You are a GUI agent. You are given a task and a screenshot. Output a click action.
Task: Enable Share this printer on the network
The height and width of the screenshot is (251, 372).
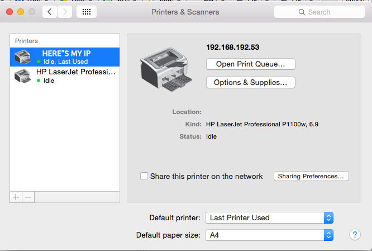coord(144,176)
